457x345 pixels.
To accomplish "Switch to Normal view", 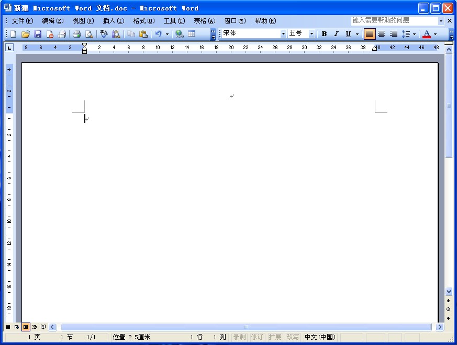I will click(x=8, y=327).
